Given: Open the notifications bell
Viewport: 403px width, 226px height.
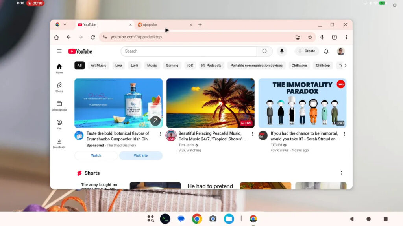Looking at the screenshot, I should pyautogui.click(x=326, y=51).
